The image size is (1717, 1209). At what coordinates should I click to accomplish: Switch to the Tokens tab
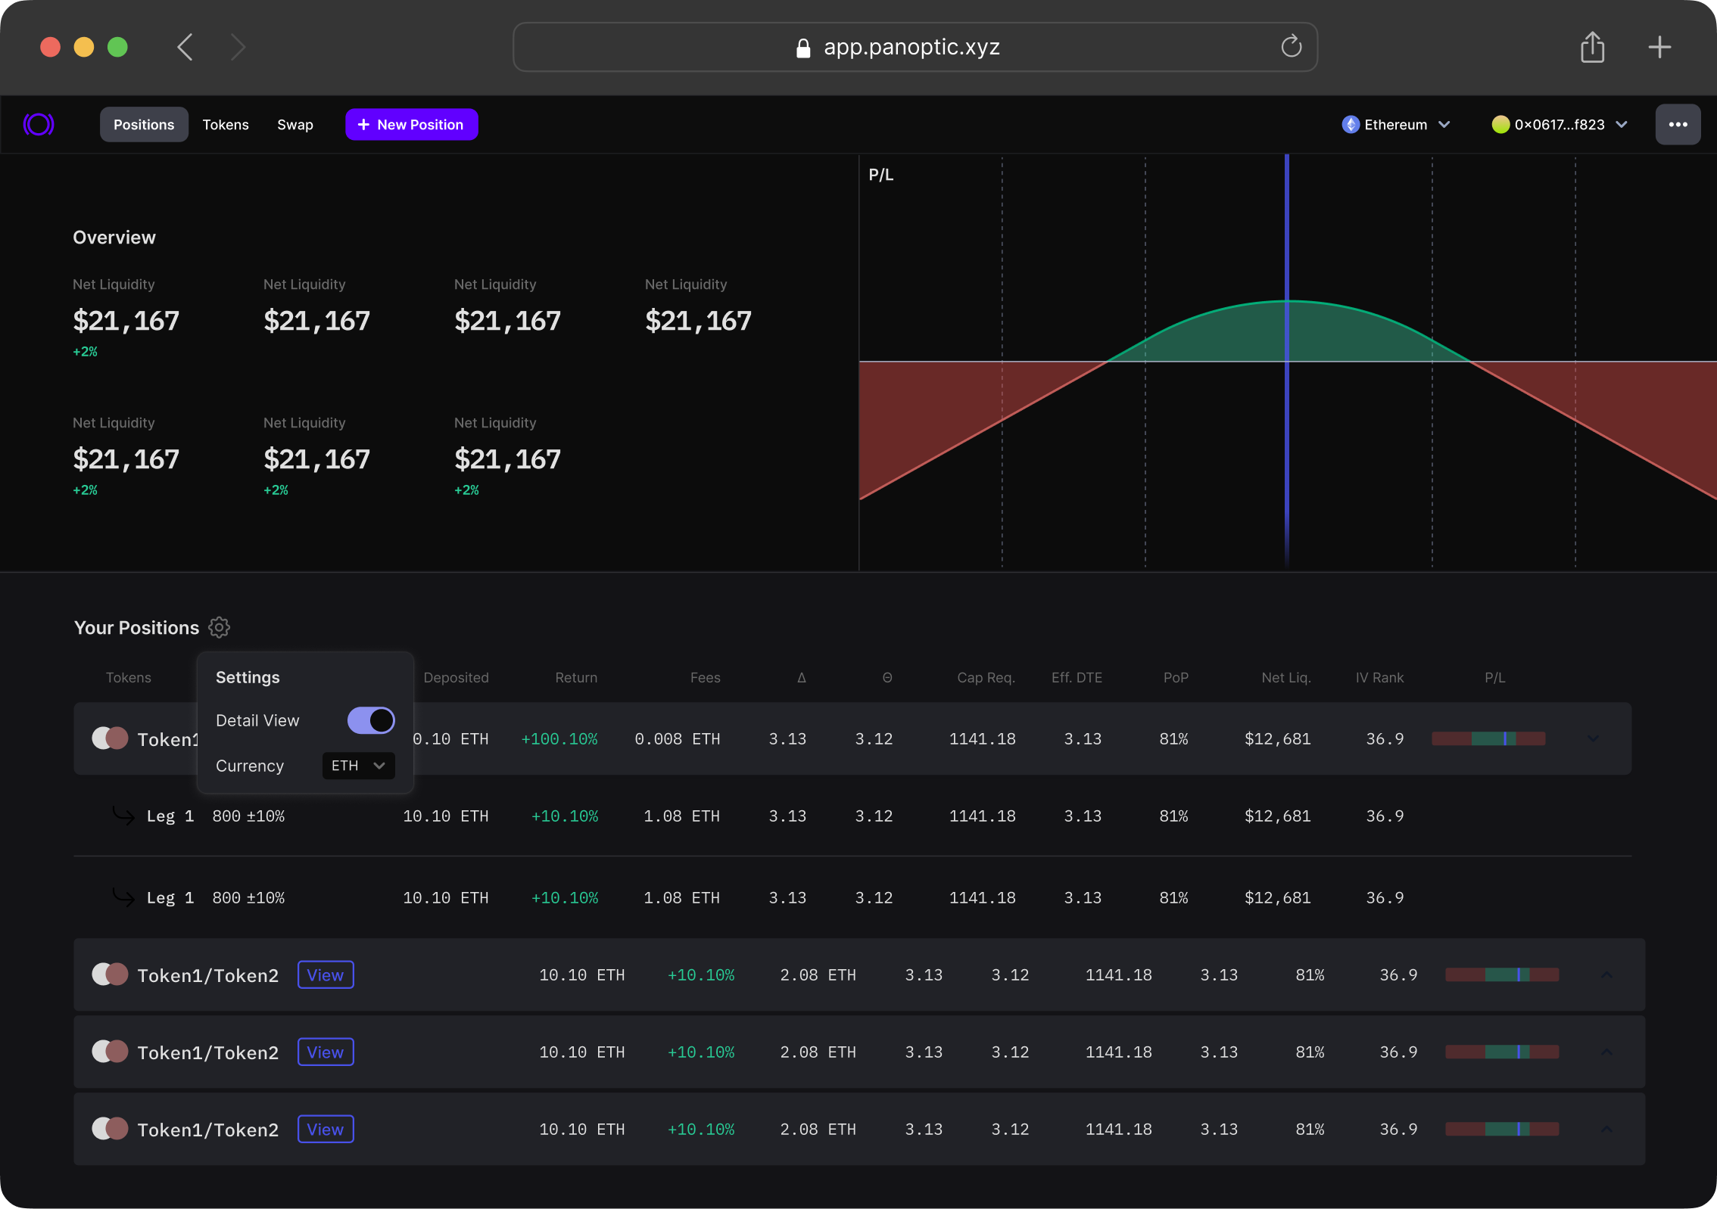[x=226, y=124]
